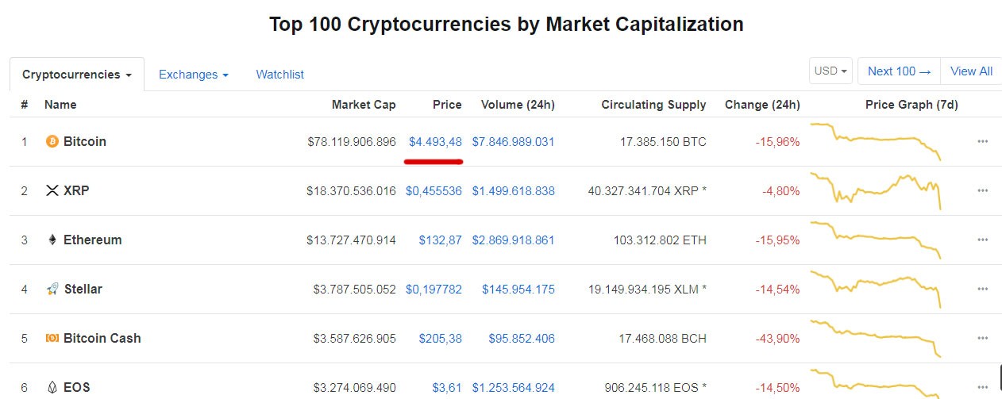The width and height of the screenshot is (1002, 399).
Task: Go to Next 100 cryptocurrencies
Action: 899,71
